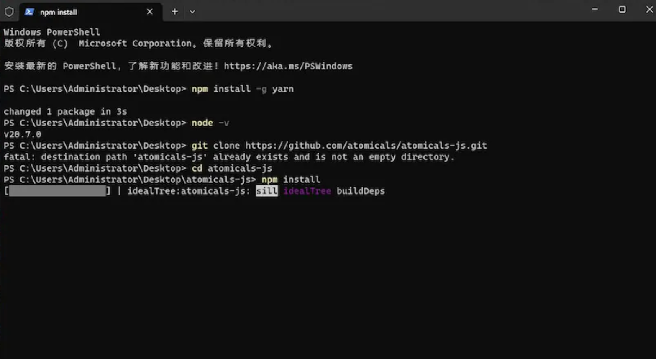
Task: Click the purple 'idealTree' text
Action: (307, 191)
